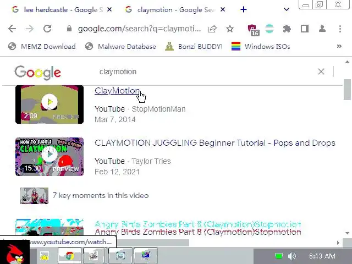The image size is (352, 264).
Task: Click the page scroll down arrow
Action: [x=347, y=233]
